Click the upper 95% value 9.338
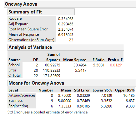 130,106
